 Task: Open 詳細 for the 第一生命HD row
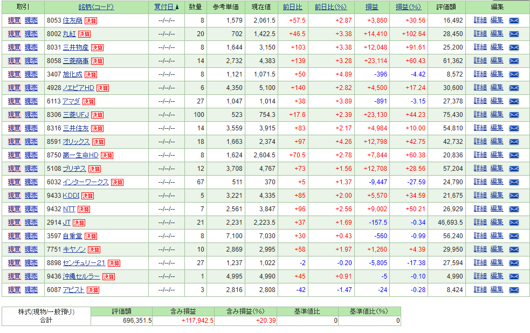coord(480,155)
